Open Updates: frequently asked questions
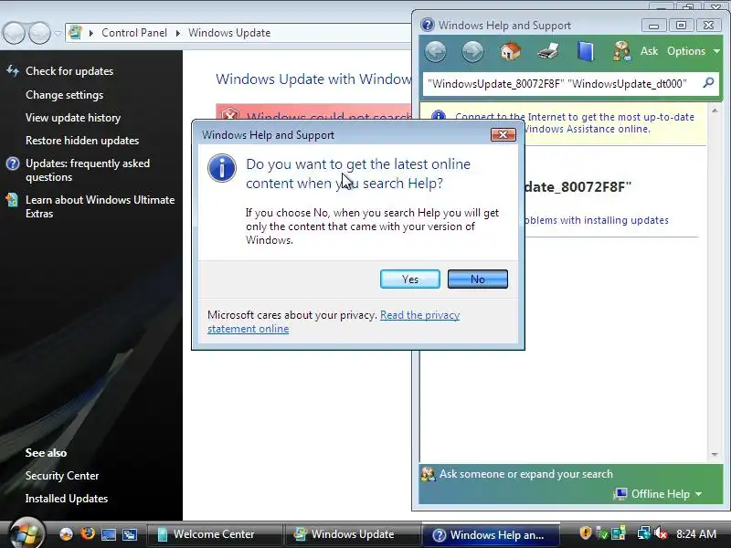The image size is (731, 548). (88, 170)
